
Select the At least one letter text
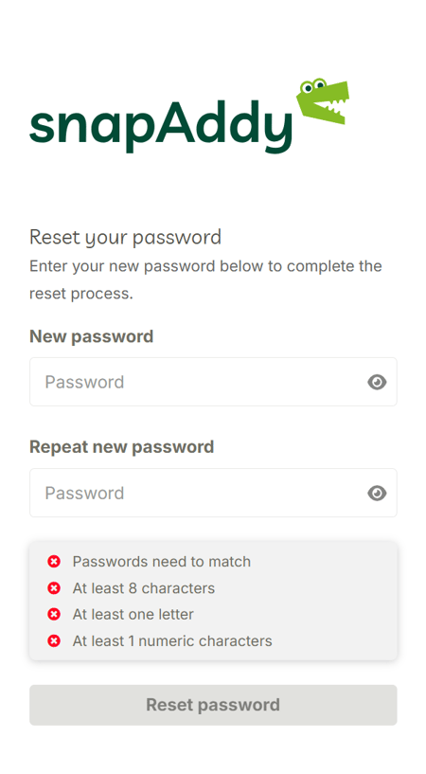(x=133, y=615)
